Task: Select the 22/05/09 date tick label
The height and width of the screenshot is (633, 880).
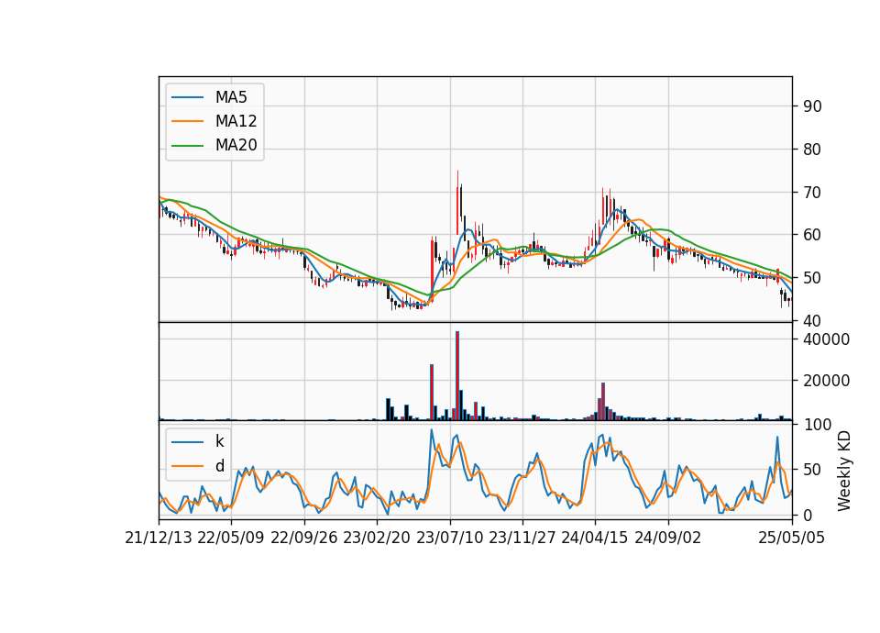Action: coord(231,538)
